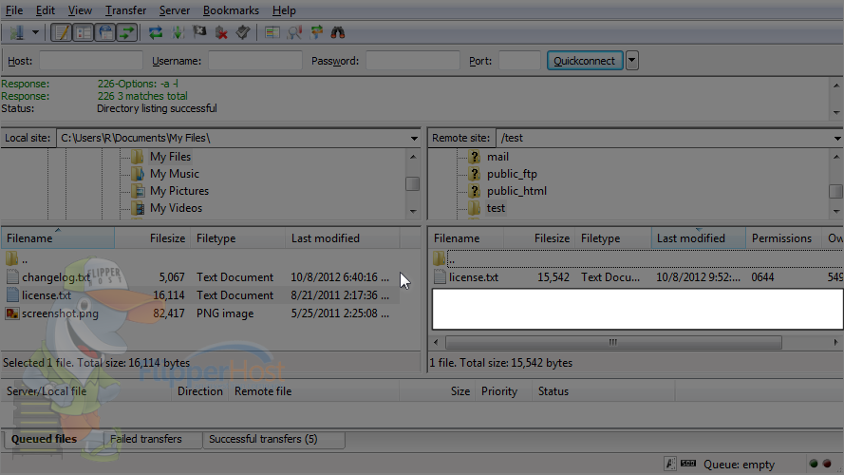Toggle directory comparison icon

tap(294, 33)
